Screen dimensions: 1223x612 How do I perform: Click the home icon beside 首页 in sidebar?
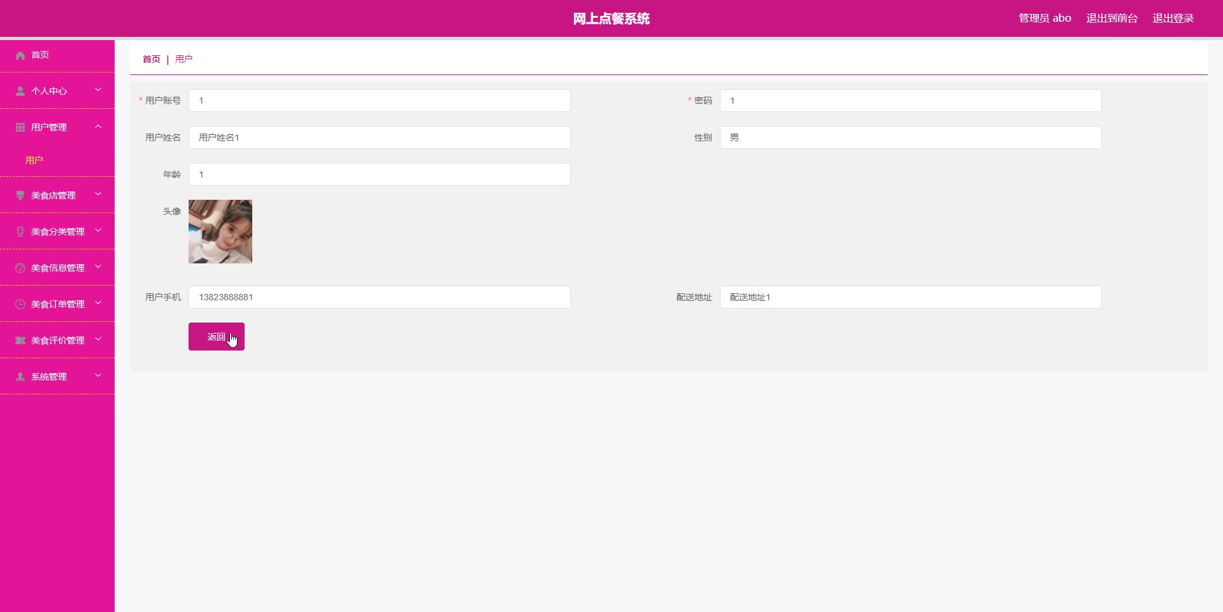20,55
